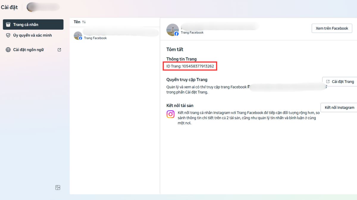Select the Trang Facebook entry in the list

pos(115,36)
